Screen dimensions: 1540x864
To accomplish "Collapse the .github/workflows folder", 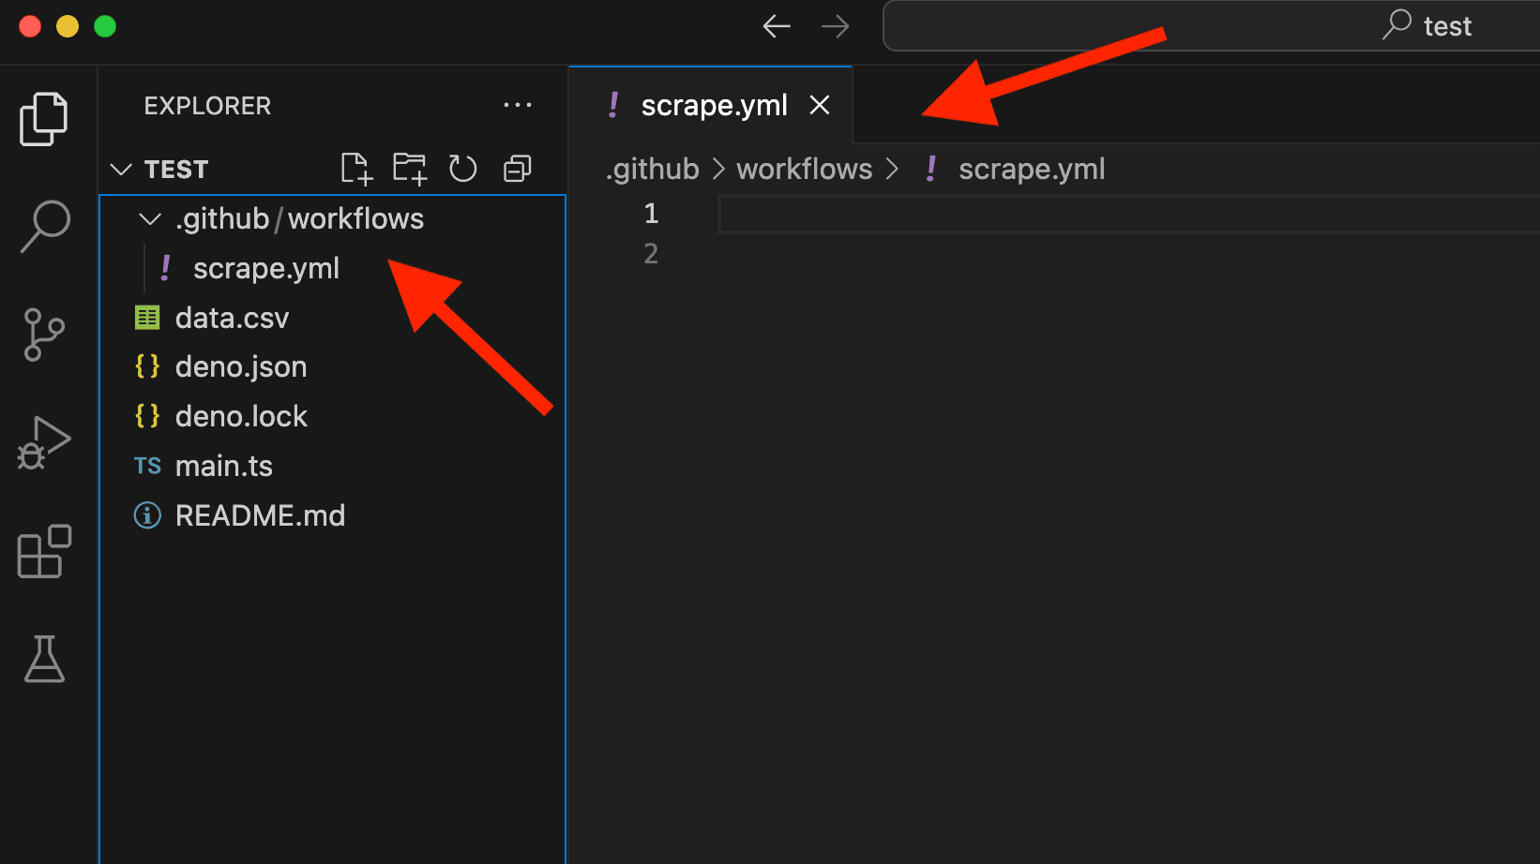I will tap(149, 219).
